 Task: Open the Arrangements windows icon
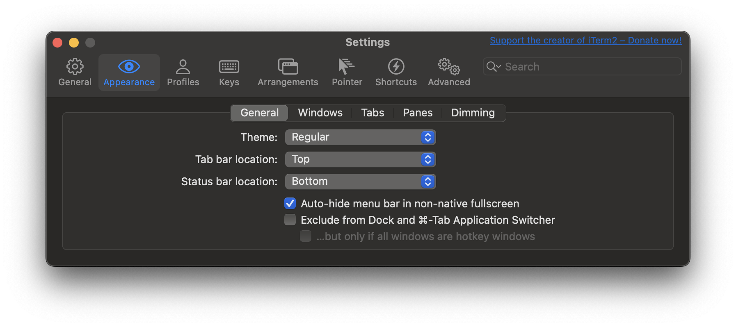point(288,66)
